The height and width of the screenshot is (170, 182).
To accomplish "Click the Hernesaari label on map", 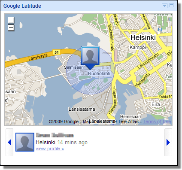I will [x=130, y=117].
